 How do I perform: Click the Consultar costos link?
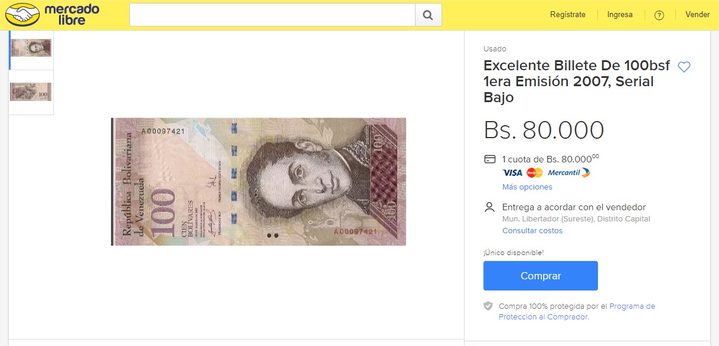(x=532, y=231)
